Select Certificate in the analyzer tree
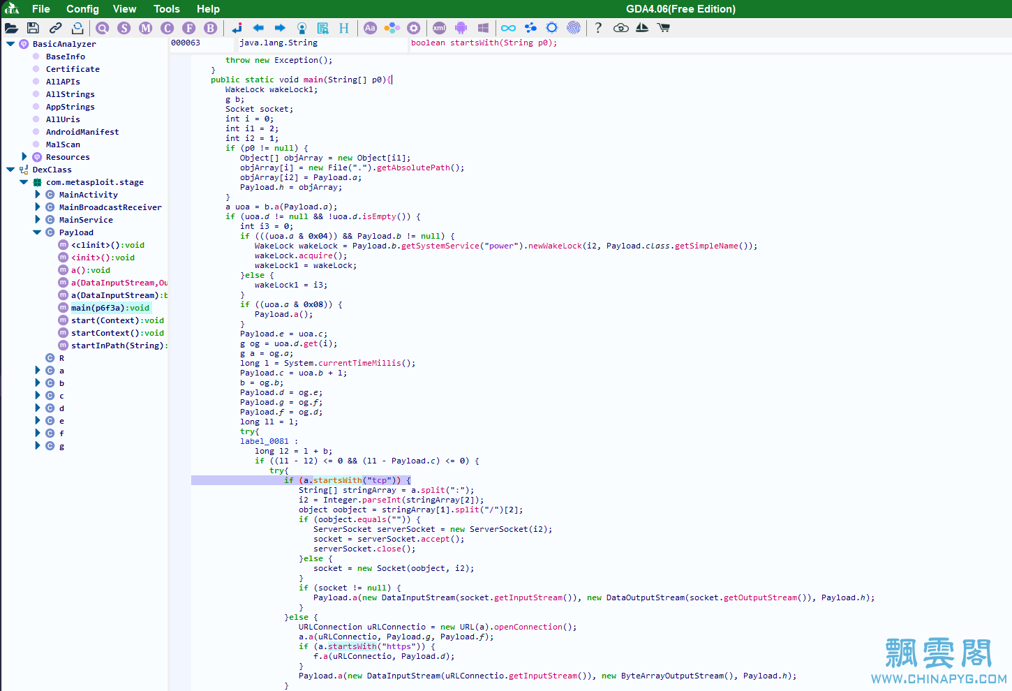This screenshot has width=1012, height=691. point(73,69)
